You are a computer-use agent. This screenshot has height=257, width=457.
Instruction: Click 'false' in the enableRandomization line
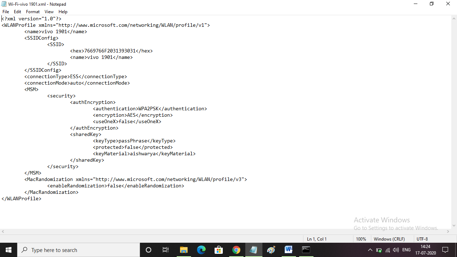(x=114, y=186)
